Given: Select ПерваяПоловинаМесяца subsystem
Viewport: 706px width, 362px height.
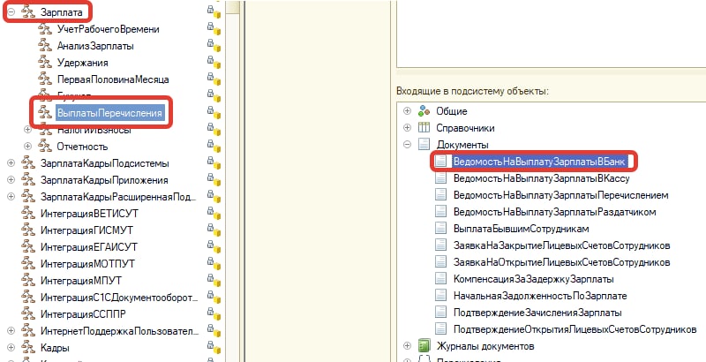Looking at the screenshot, I should click(113, 79).
